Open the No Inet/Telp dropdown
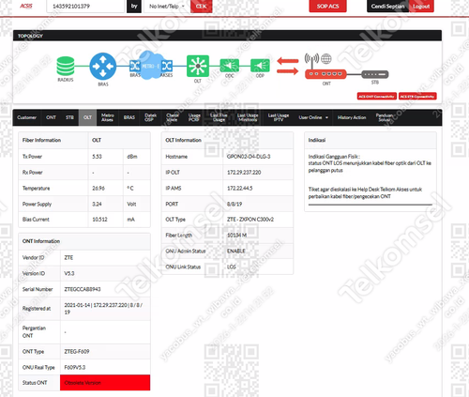 click(167, 7)
